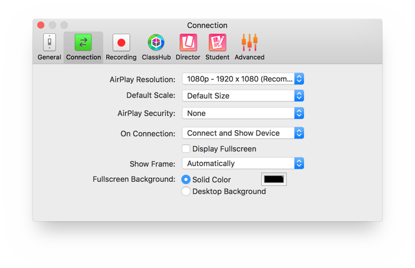
Task: Expand the Default Scale dropdown
Action: point(243,96)
